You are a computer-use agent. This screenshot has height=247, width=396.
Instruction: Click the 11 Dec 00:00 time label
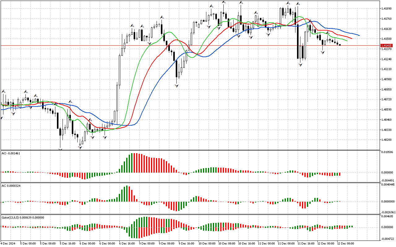point(266,243)
